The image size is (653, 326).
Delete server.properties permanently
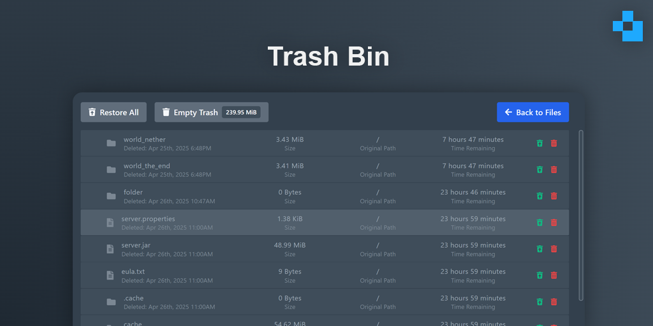[554, 222]
